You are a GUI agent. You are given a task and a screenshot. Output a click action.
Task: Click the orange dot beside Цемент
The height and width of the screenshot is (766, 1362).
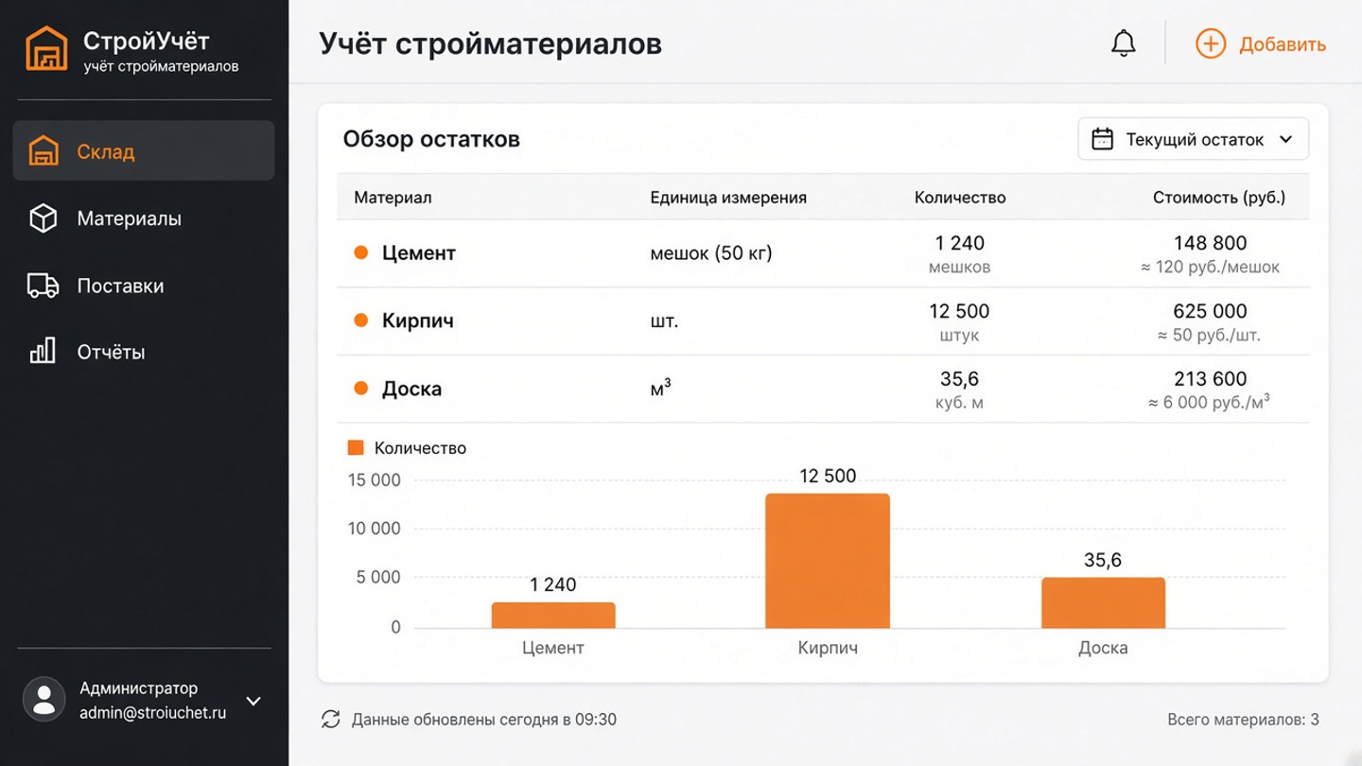point(360,252)
